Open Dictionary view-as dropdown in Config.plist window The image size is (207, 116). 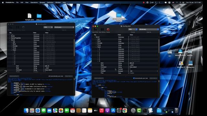coord(149,29)
